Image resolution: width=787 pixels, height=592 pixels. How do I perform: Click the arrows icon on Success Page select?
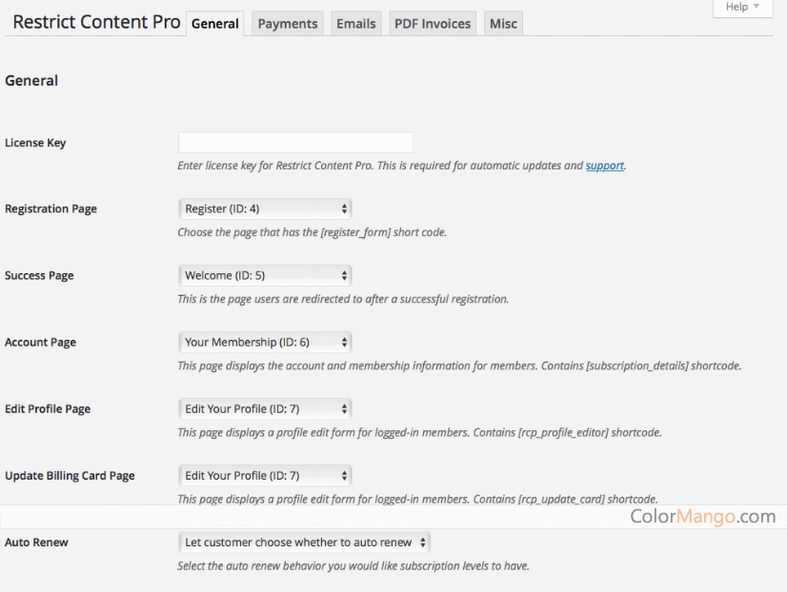pyautogui.click(x=344, y=275)
